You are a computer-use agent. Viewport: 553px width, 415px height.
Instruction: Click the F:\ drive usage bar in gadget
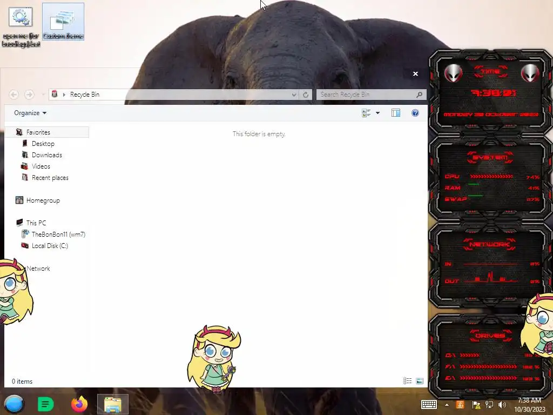tap(488, 367)
